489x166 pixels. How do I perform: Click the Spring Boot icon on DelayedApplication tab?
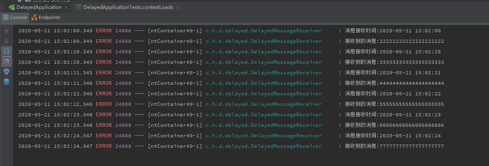click(x=12, y=7)
